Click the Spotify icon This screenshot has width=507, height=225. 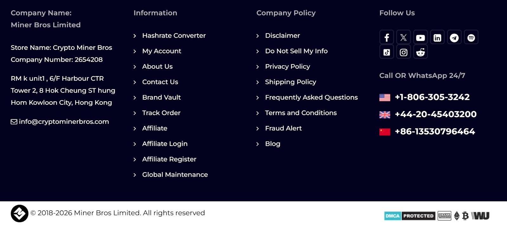(471, 38)
